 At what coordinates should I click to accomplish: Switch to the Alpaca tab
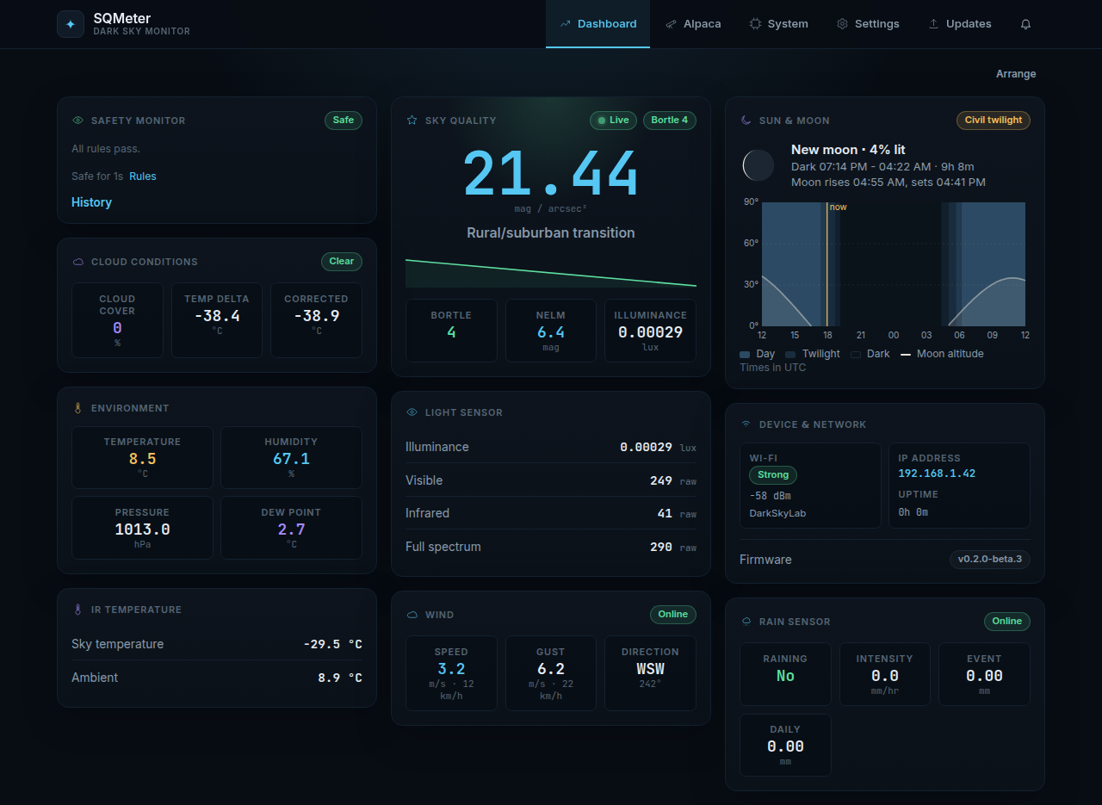pos(694,24)
